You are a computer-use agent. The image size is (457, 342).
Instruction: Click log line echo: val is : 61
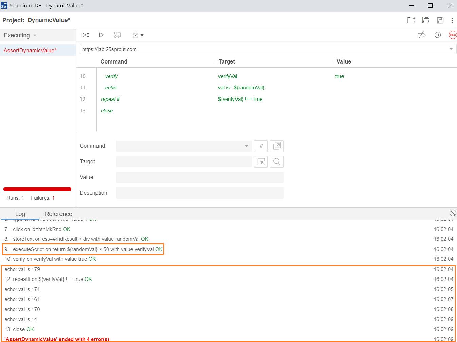point(22,299)
